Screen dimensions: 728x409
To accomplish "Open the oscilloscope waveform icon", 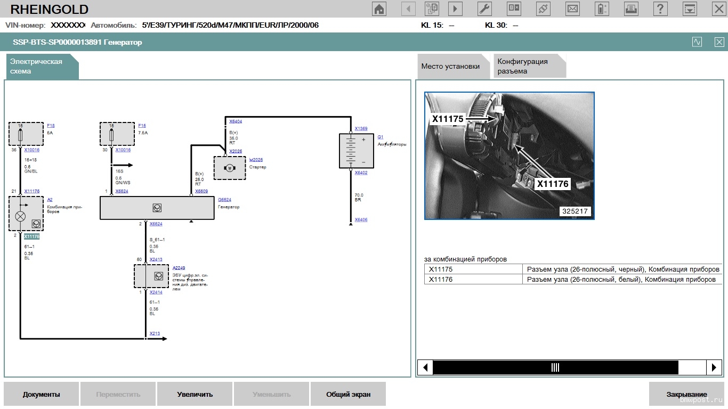I will (x=697, y=42).
